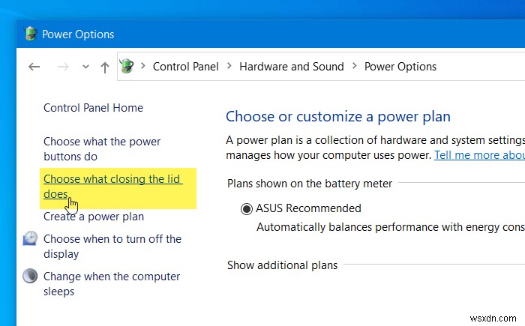Expand chevron after Hardware and Sound breadcrumb
This screenshot has height=326, width=525.
pos(354,67)
